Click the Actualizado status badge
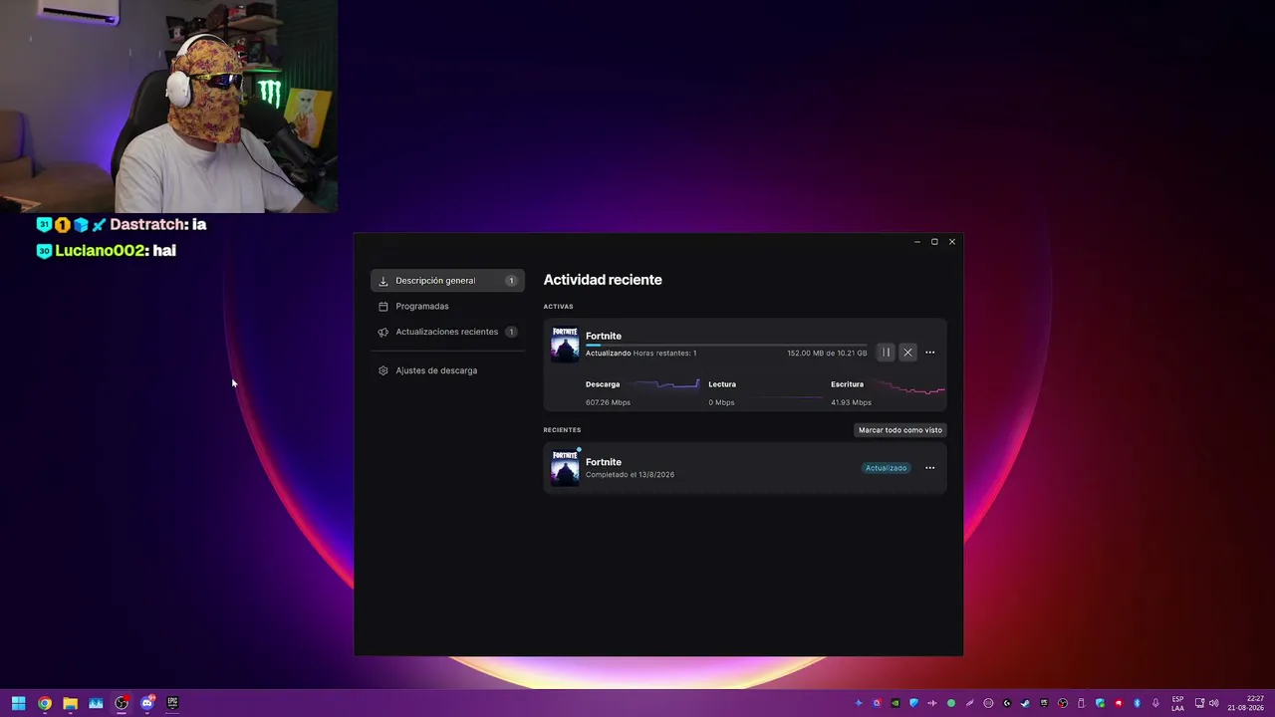The width and height of the screenshot is (1275, 717). 886,468
